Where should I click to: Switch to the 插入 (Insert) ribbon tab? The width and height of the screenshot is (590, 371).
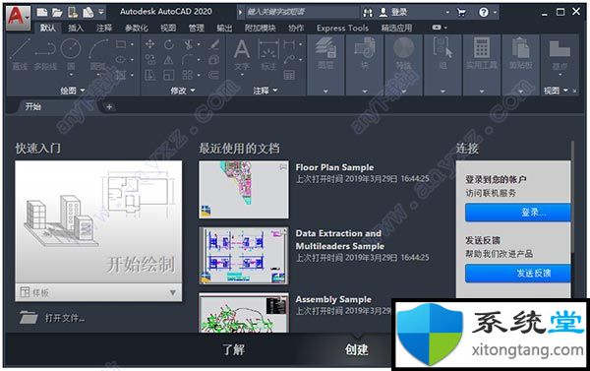coord(76,28)
